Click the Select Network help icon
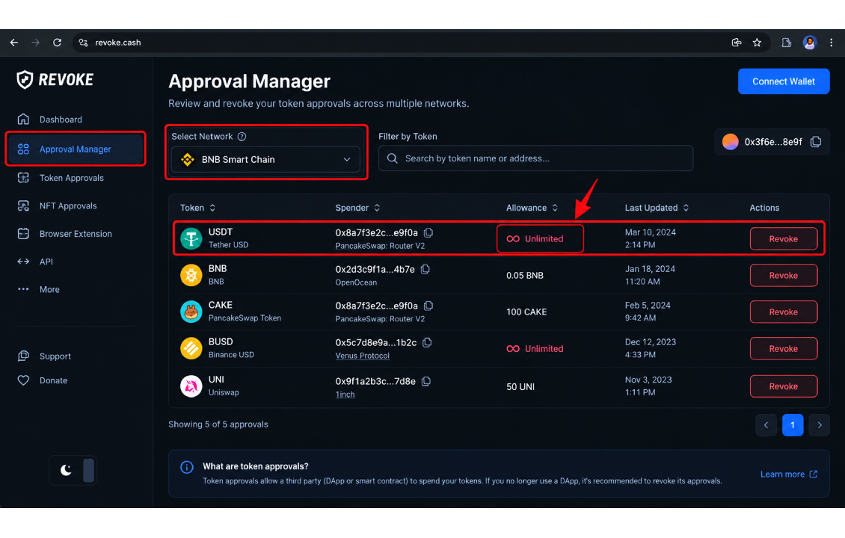 pos(242,136)
